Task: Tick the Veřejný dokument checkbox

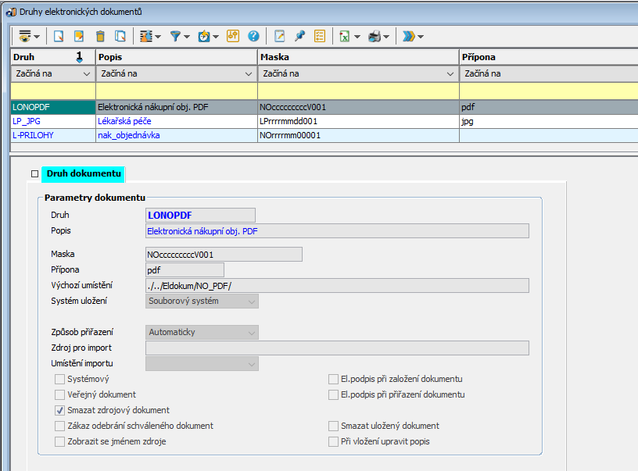Action: pyautogui.click(x=60, y=394)
